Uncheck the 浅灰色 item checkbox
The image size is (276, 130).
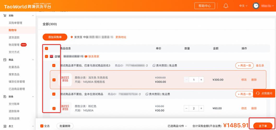click(x=54, y=80)
